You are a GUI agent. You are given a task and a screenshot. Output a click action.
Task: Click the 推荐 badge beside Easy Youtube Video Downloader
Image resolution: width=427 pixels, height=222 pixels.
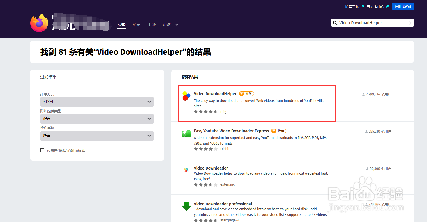point(279,131)
